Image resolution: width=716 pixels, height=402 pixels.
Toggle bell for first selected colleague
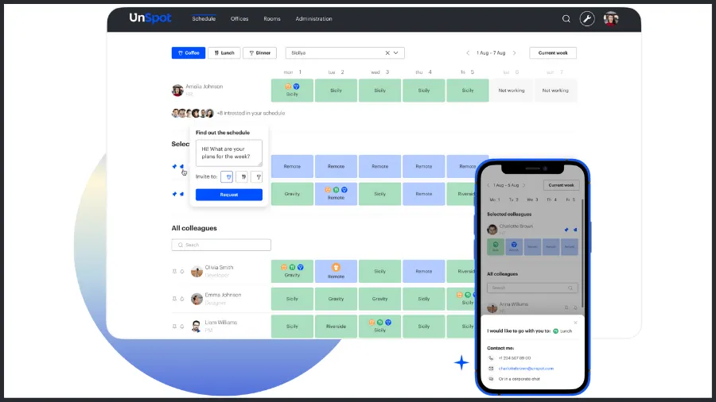pos(181,166)
